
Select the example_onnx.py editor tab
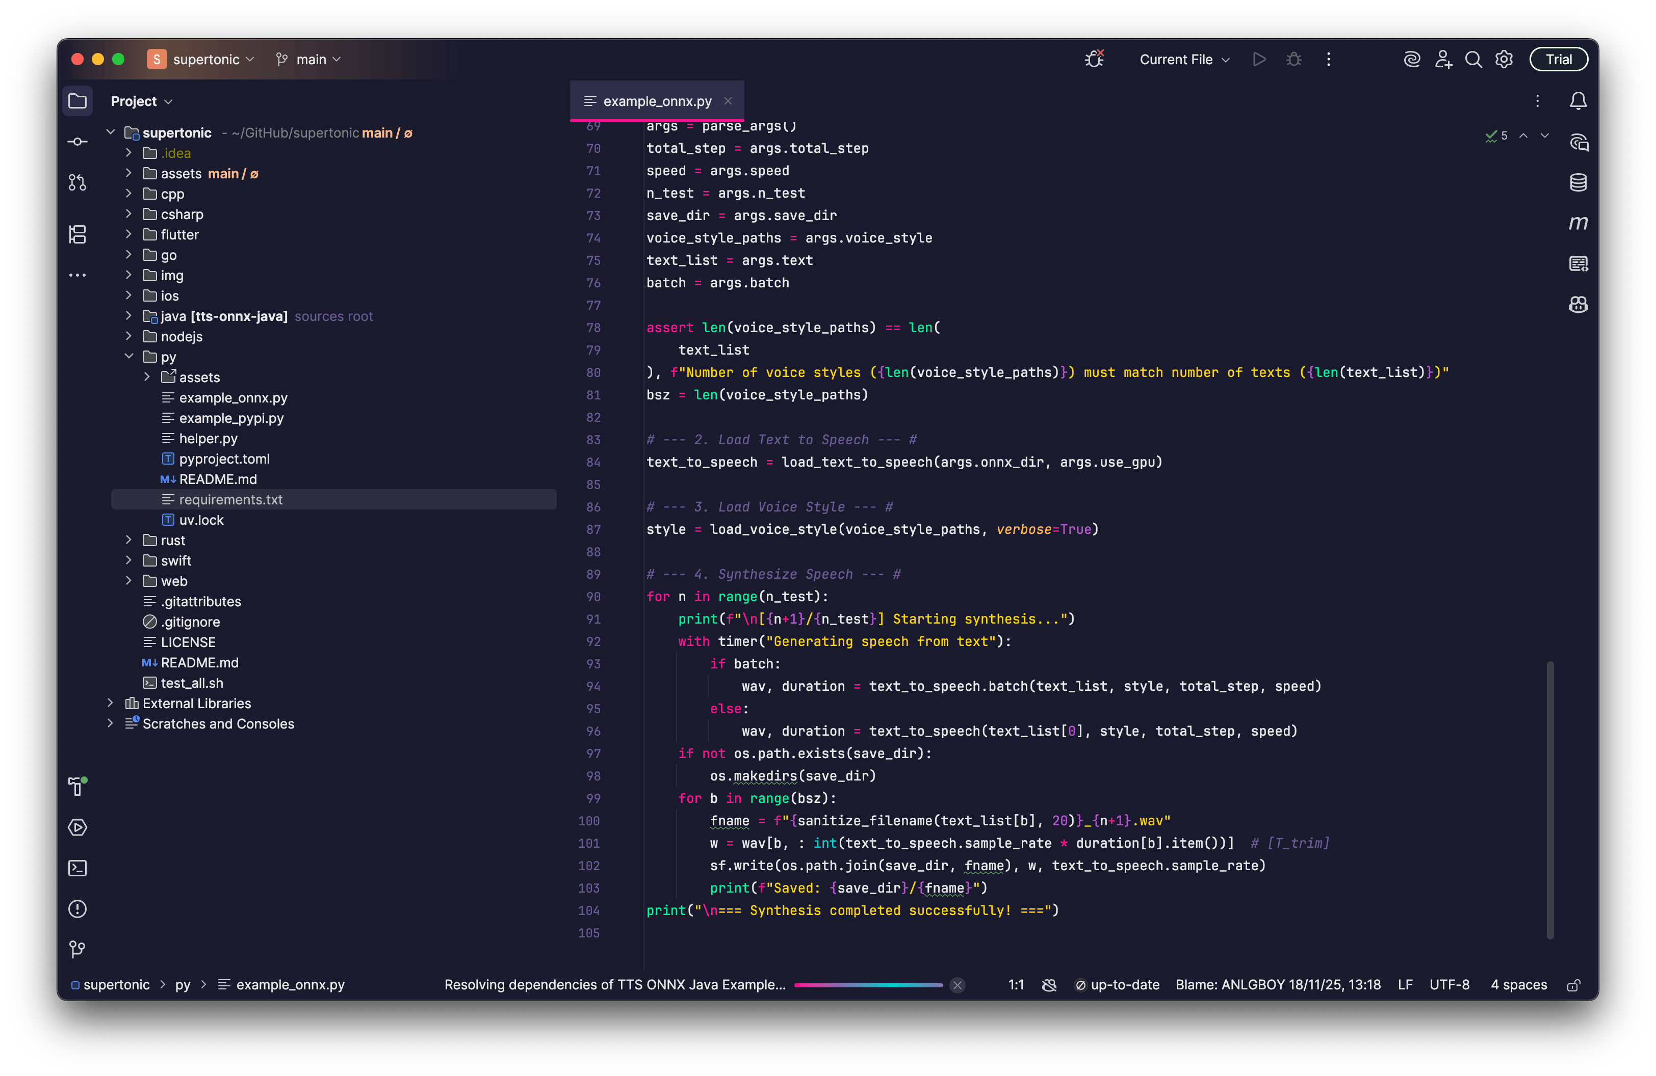pyautogui.click(x=656, y=101)
